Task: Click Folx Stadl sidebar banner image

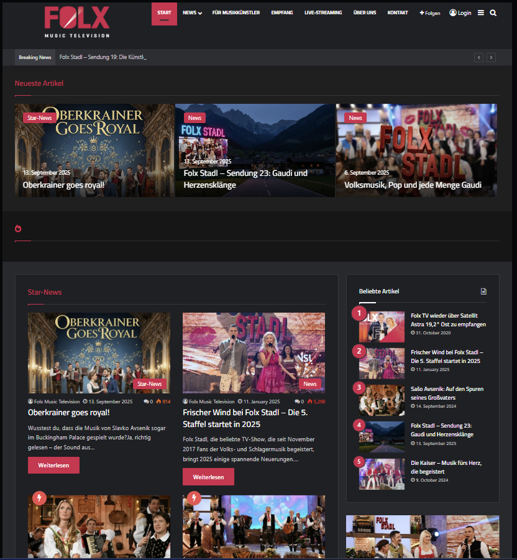Action: 423,537
